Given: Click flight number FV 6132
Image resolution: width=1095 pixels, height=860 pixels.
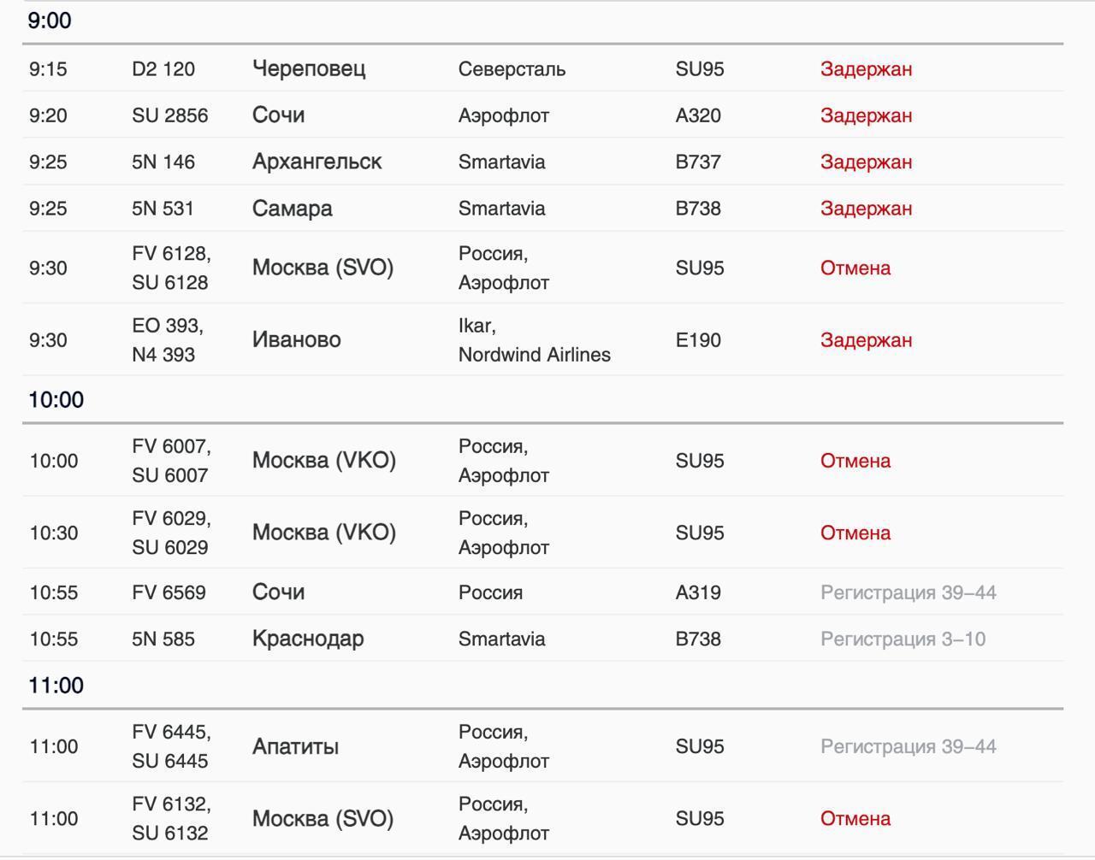Looking at the screenshot, I should coord(171,804).
